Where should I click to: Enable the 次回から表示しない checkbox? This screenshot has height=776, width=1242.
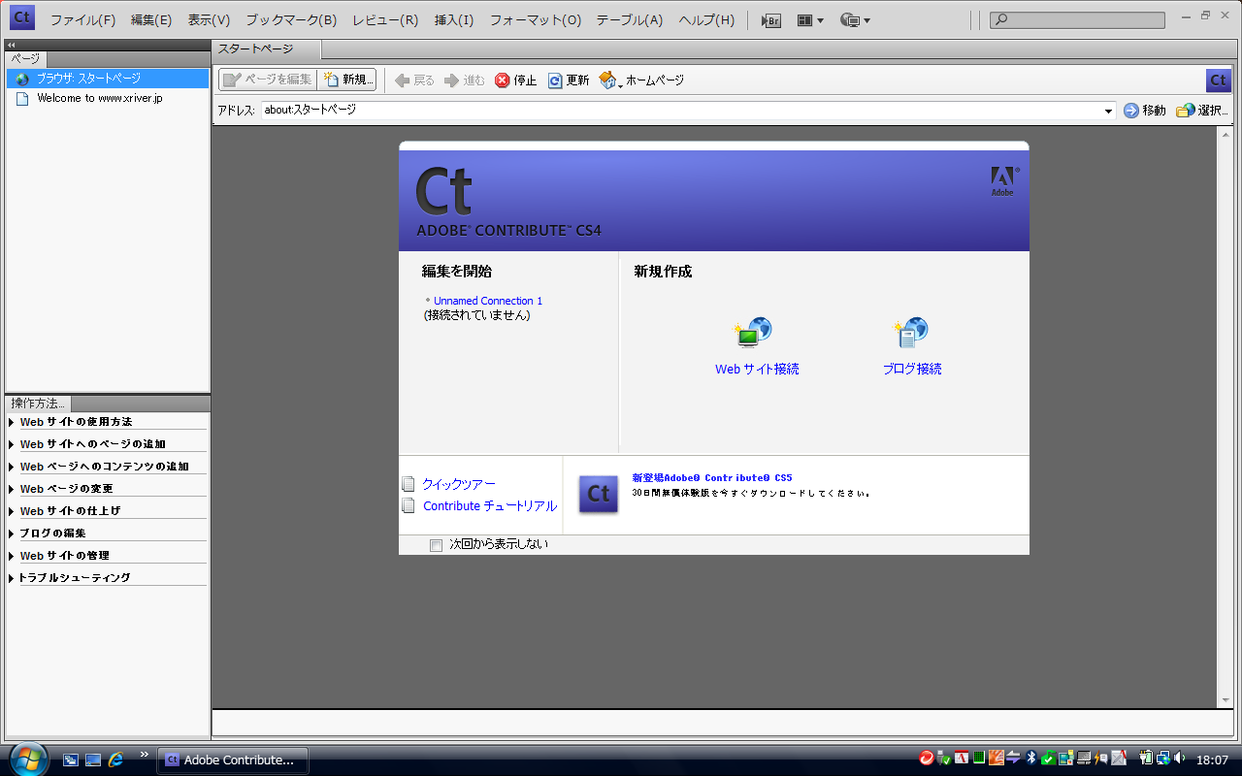(x=436, y=545)
